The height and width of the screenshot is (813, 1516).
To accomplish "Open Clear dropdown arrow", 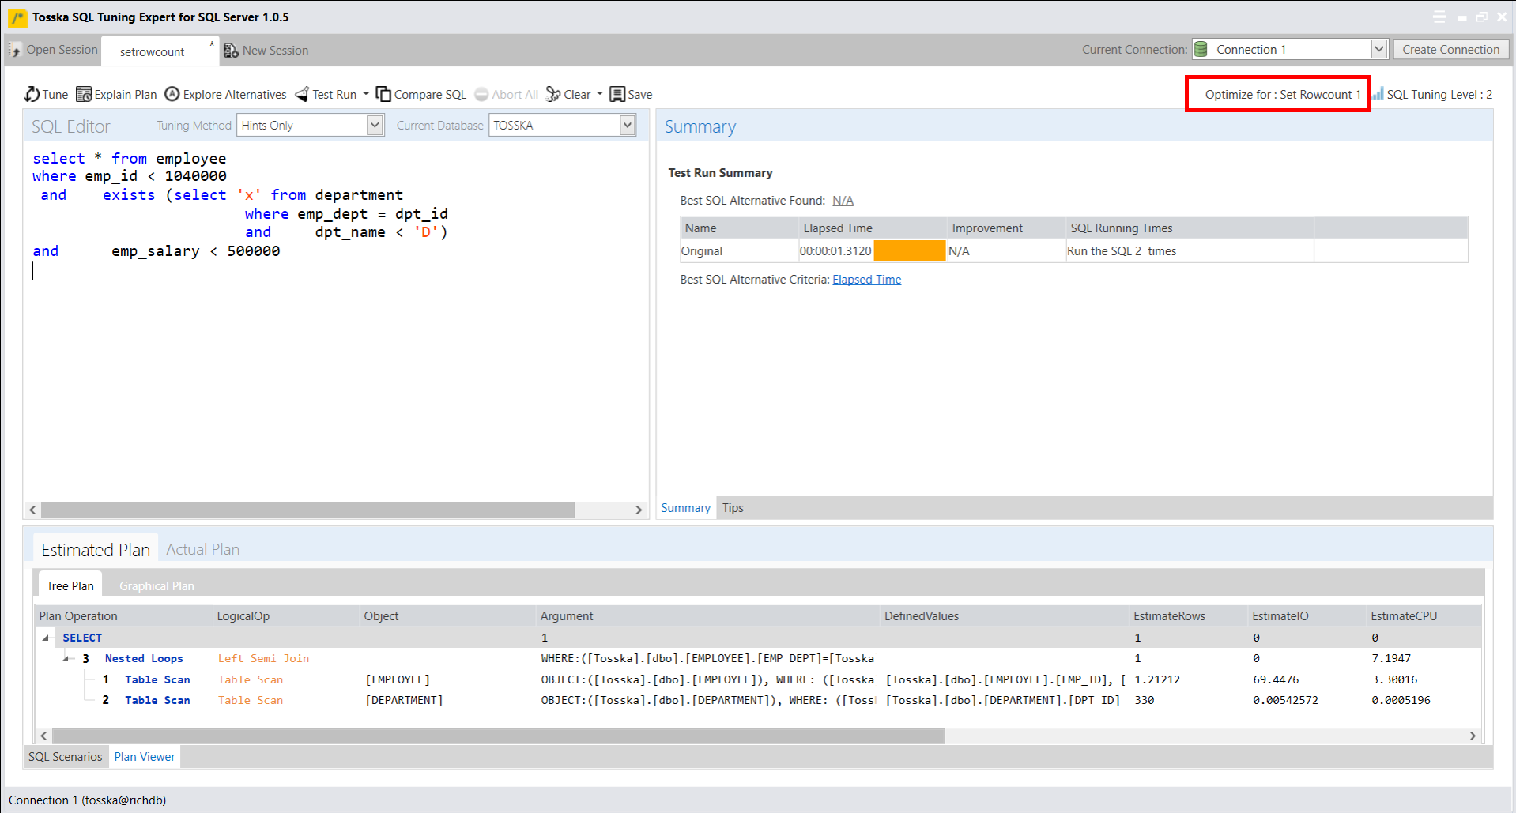I will (600, 94).
